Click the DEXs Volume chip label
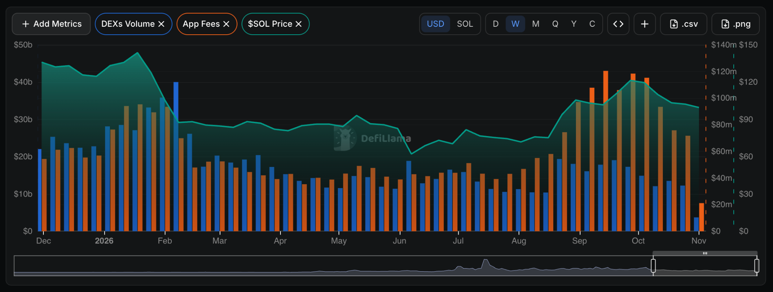This screenshot has width=773, height=292. point(128,24)
